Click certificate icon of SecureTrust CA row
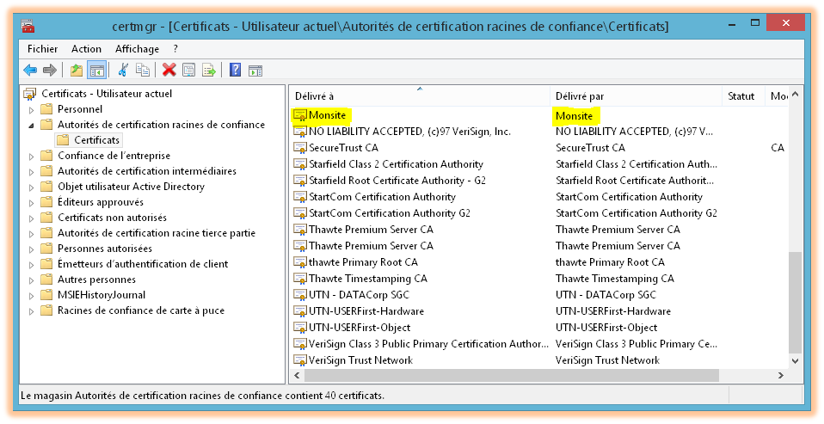This screenshot has height=424, width=824. (x=300, y=148)
